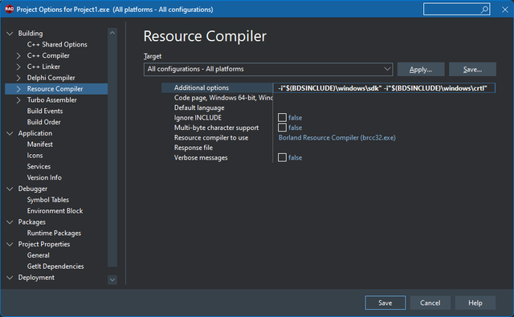Click the Save button at bottom
The height and width of the screenshot is (317, 514).
tap(385, 303)
